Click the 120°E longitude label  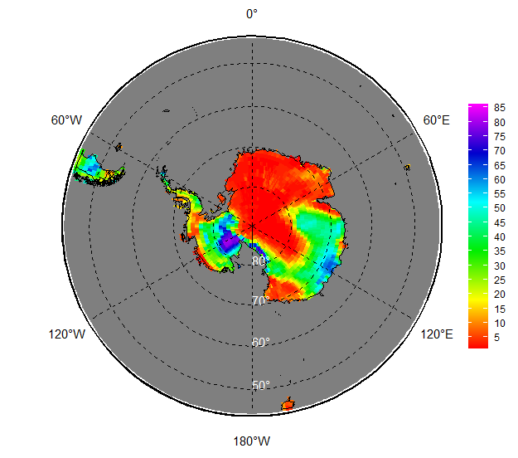point(437,334)
